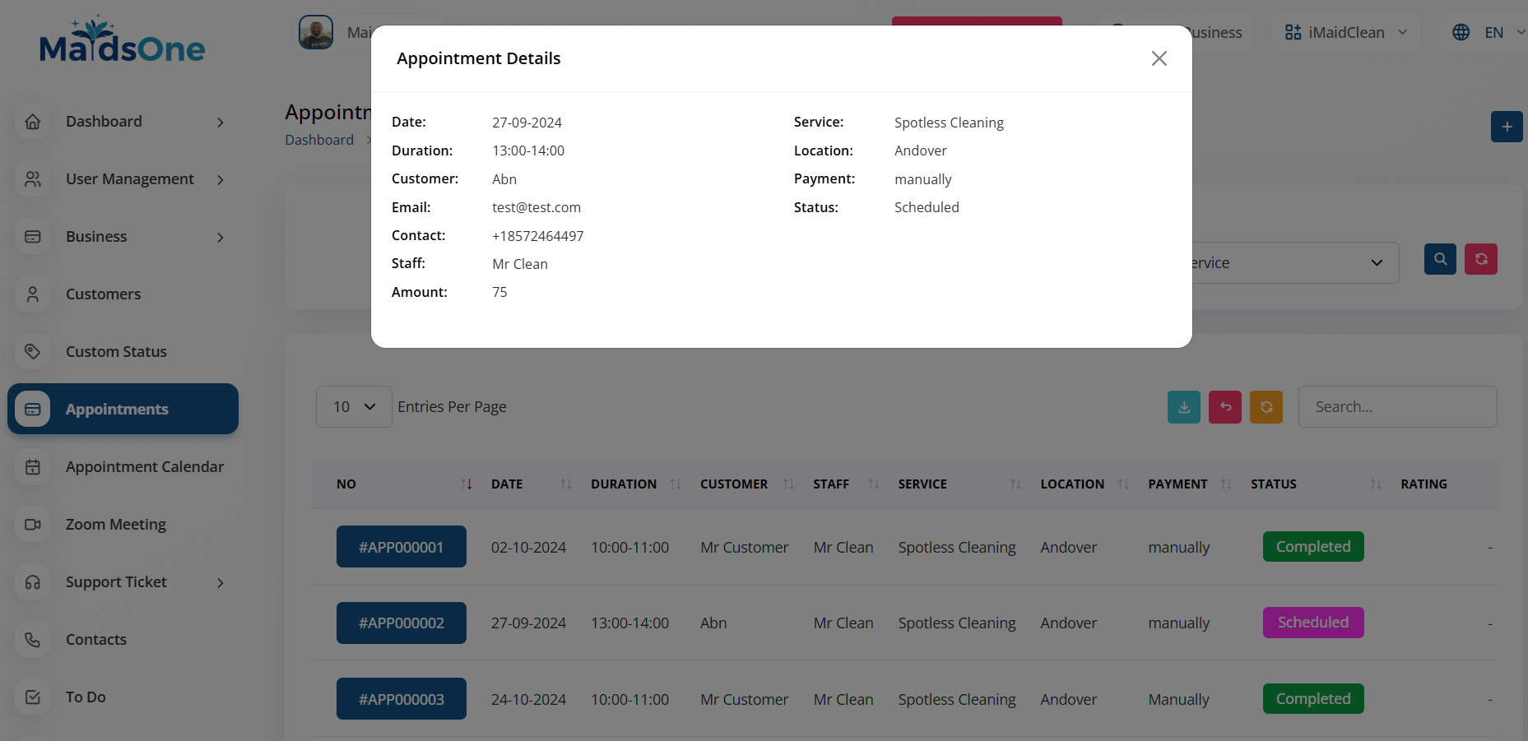
Task: Click the red undo arrow icon
Action: pyautogui.click(x=1224, y=407)
